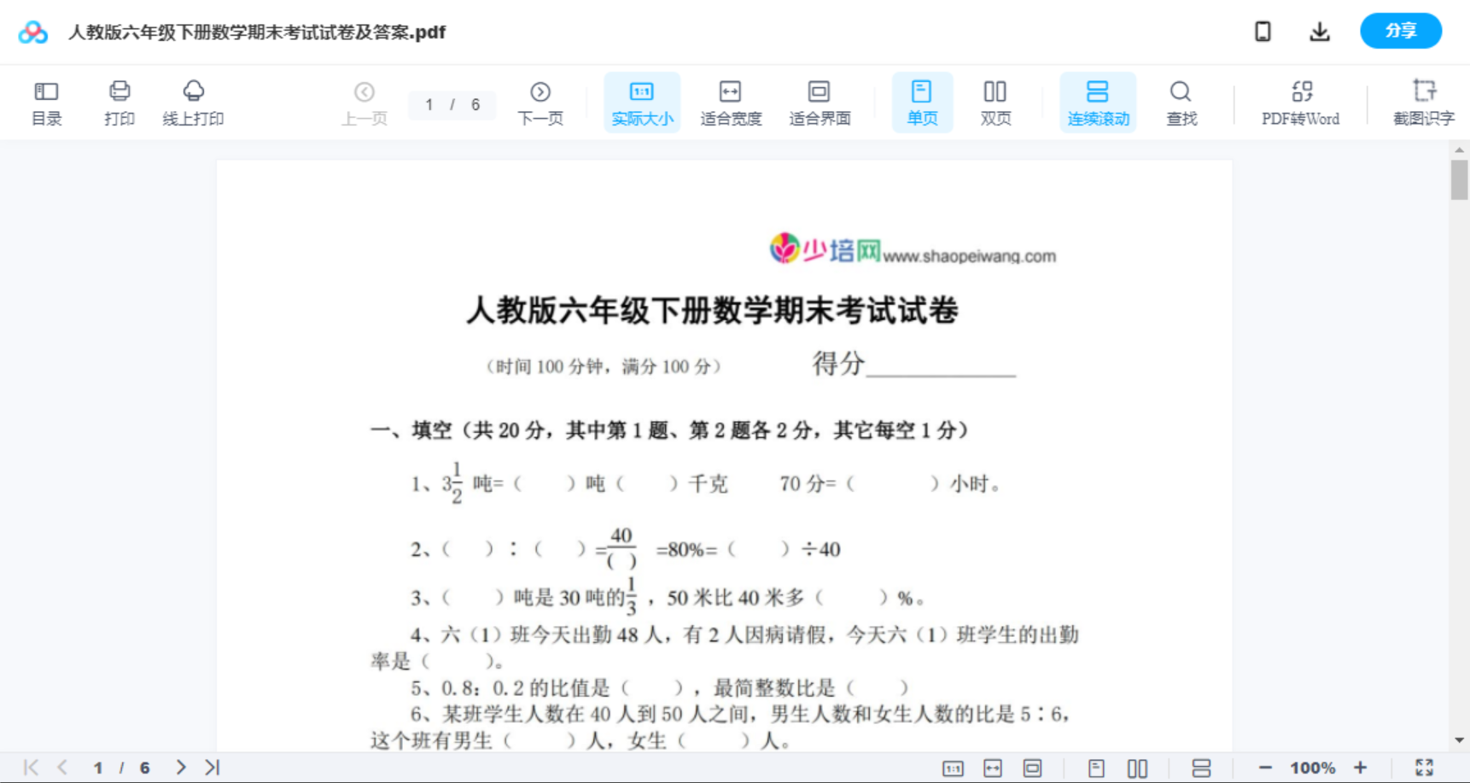The image size is (1470, 783).
Task: Switch to 双页 two-page view
Action: coord(995,102)
